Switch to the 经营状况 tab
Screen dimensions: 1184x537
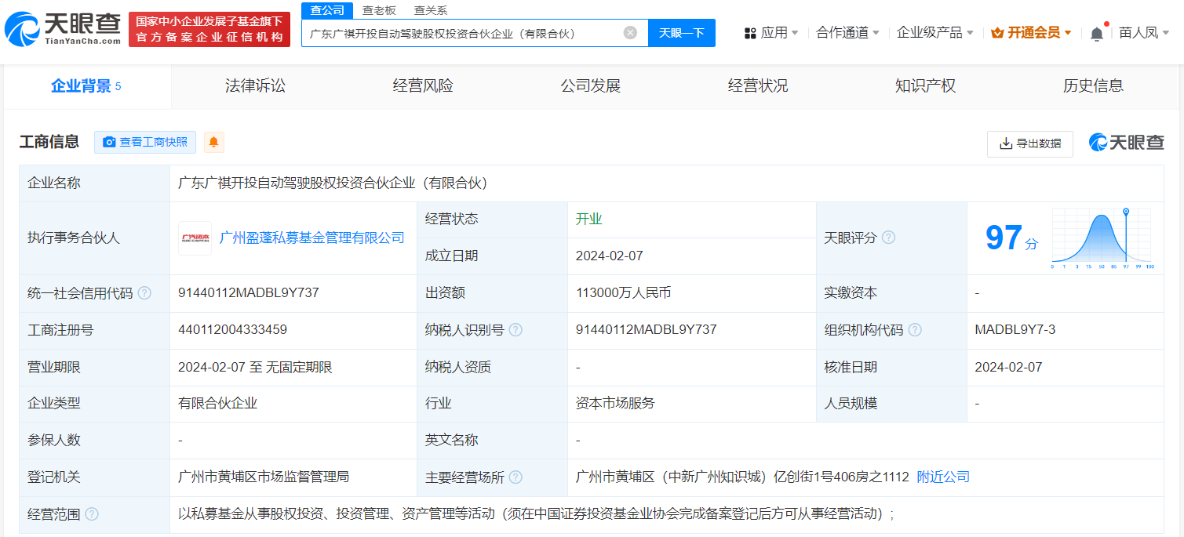tap(758, 86)
